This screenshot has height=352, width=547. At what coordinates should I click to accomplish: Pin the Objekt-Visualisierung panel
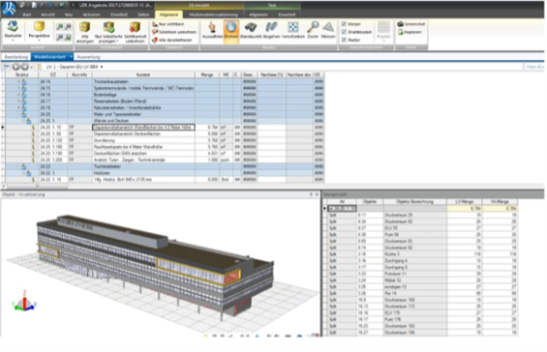311,194
